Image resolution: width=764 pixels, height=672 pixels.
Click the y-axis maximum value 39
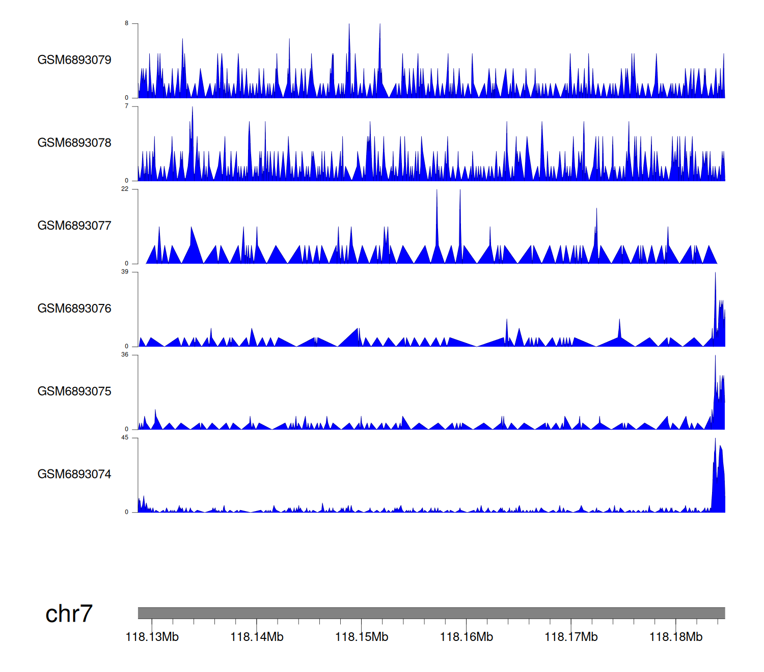[x=125, y=272]
